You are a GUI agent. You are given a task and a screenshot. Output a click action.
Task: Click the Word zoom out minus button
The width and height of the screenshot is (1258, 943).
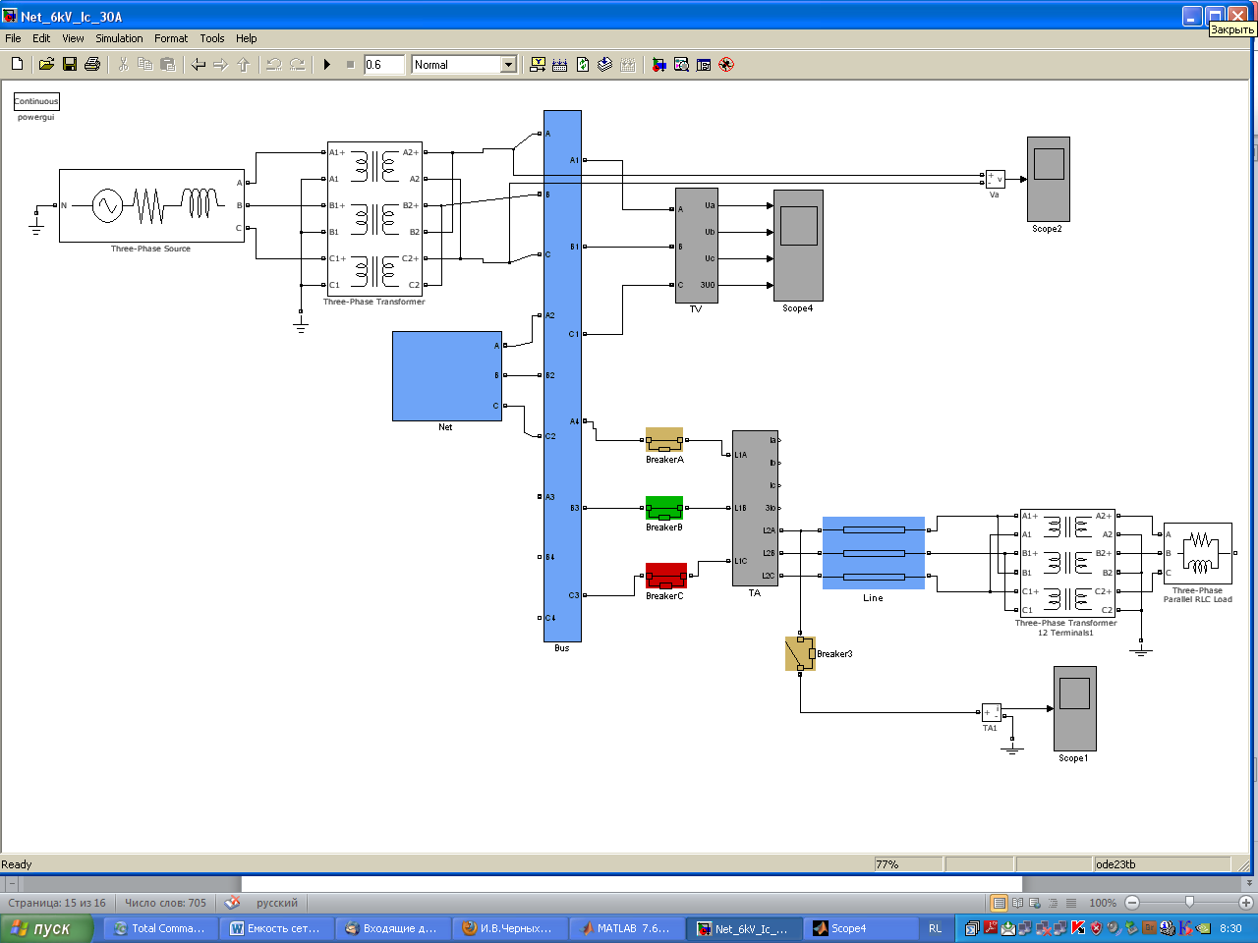tap(1132, 902)
